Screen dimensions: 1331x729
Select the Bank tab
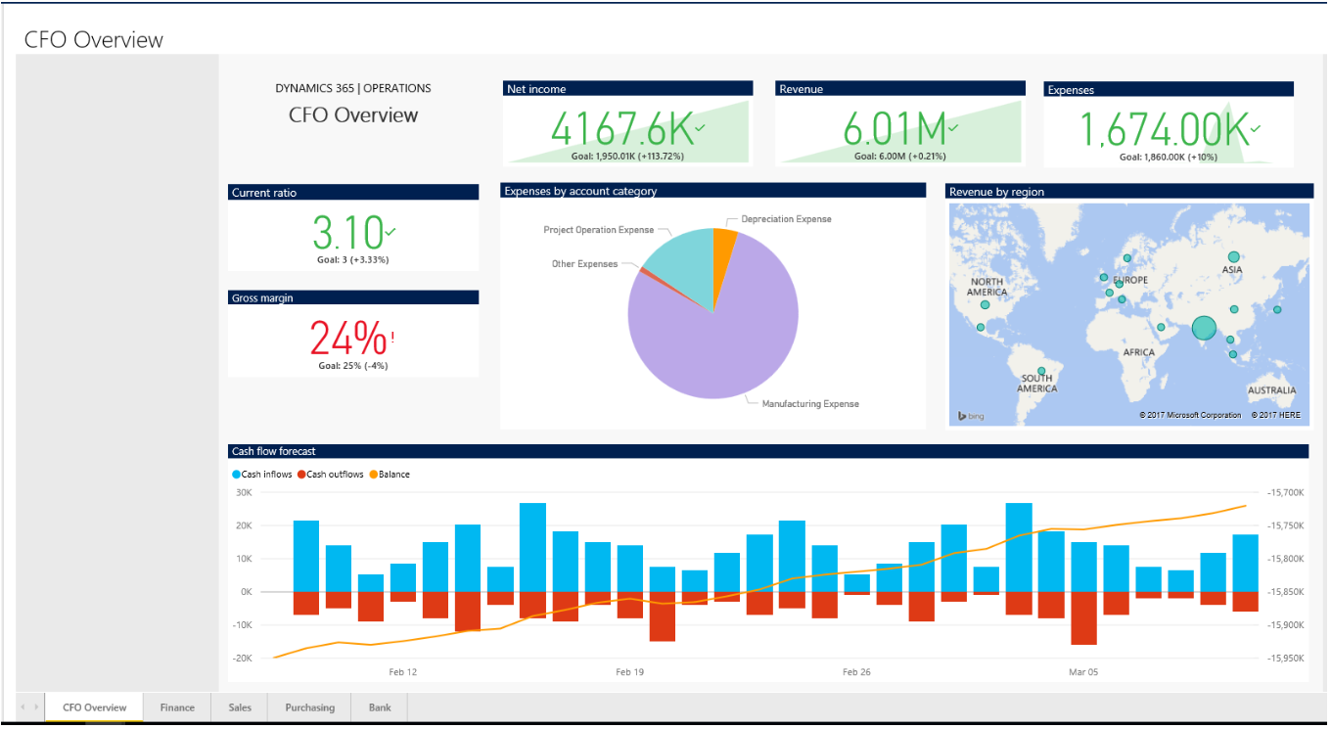[380, 707]
